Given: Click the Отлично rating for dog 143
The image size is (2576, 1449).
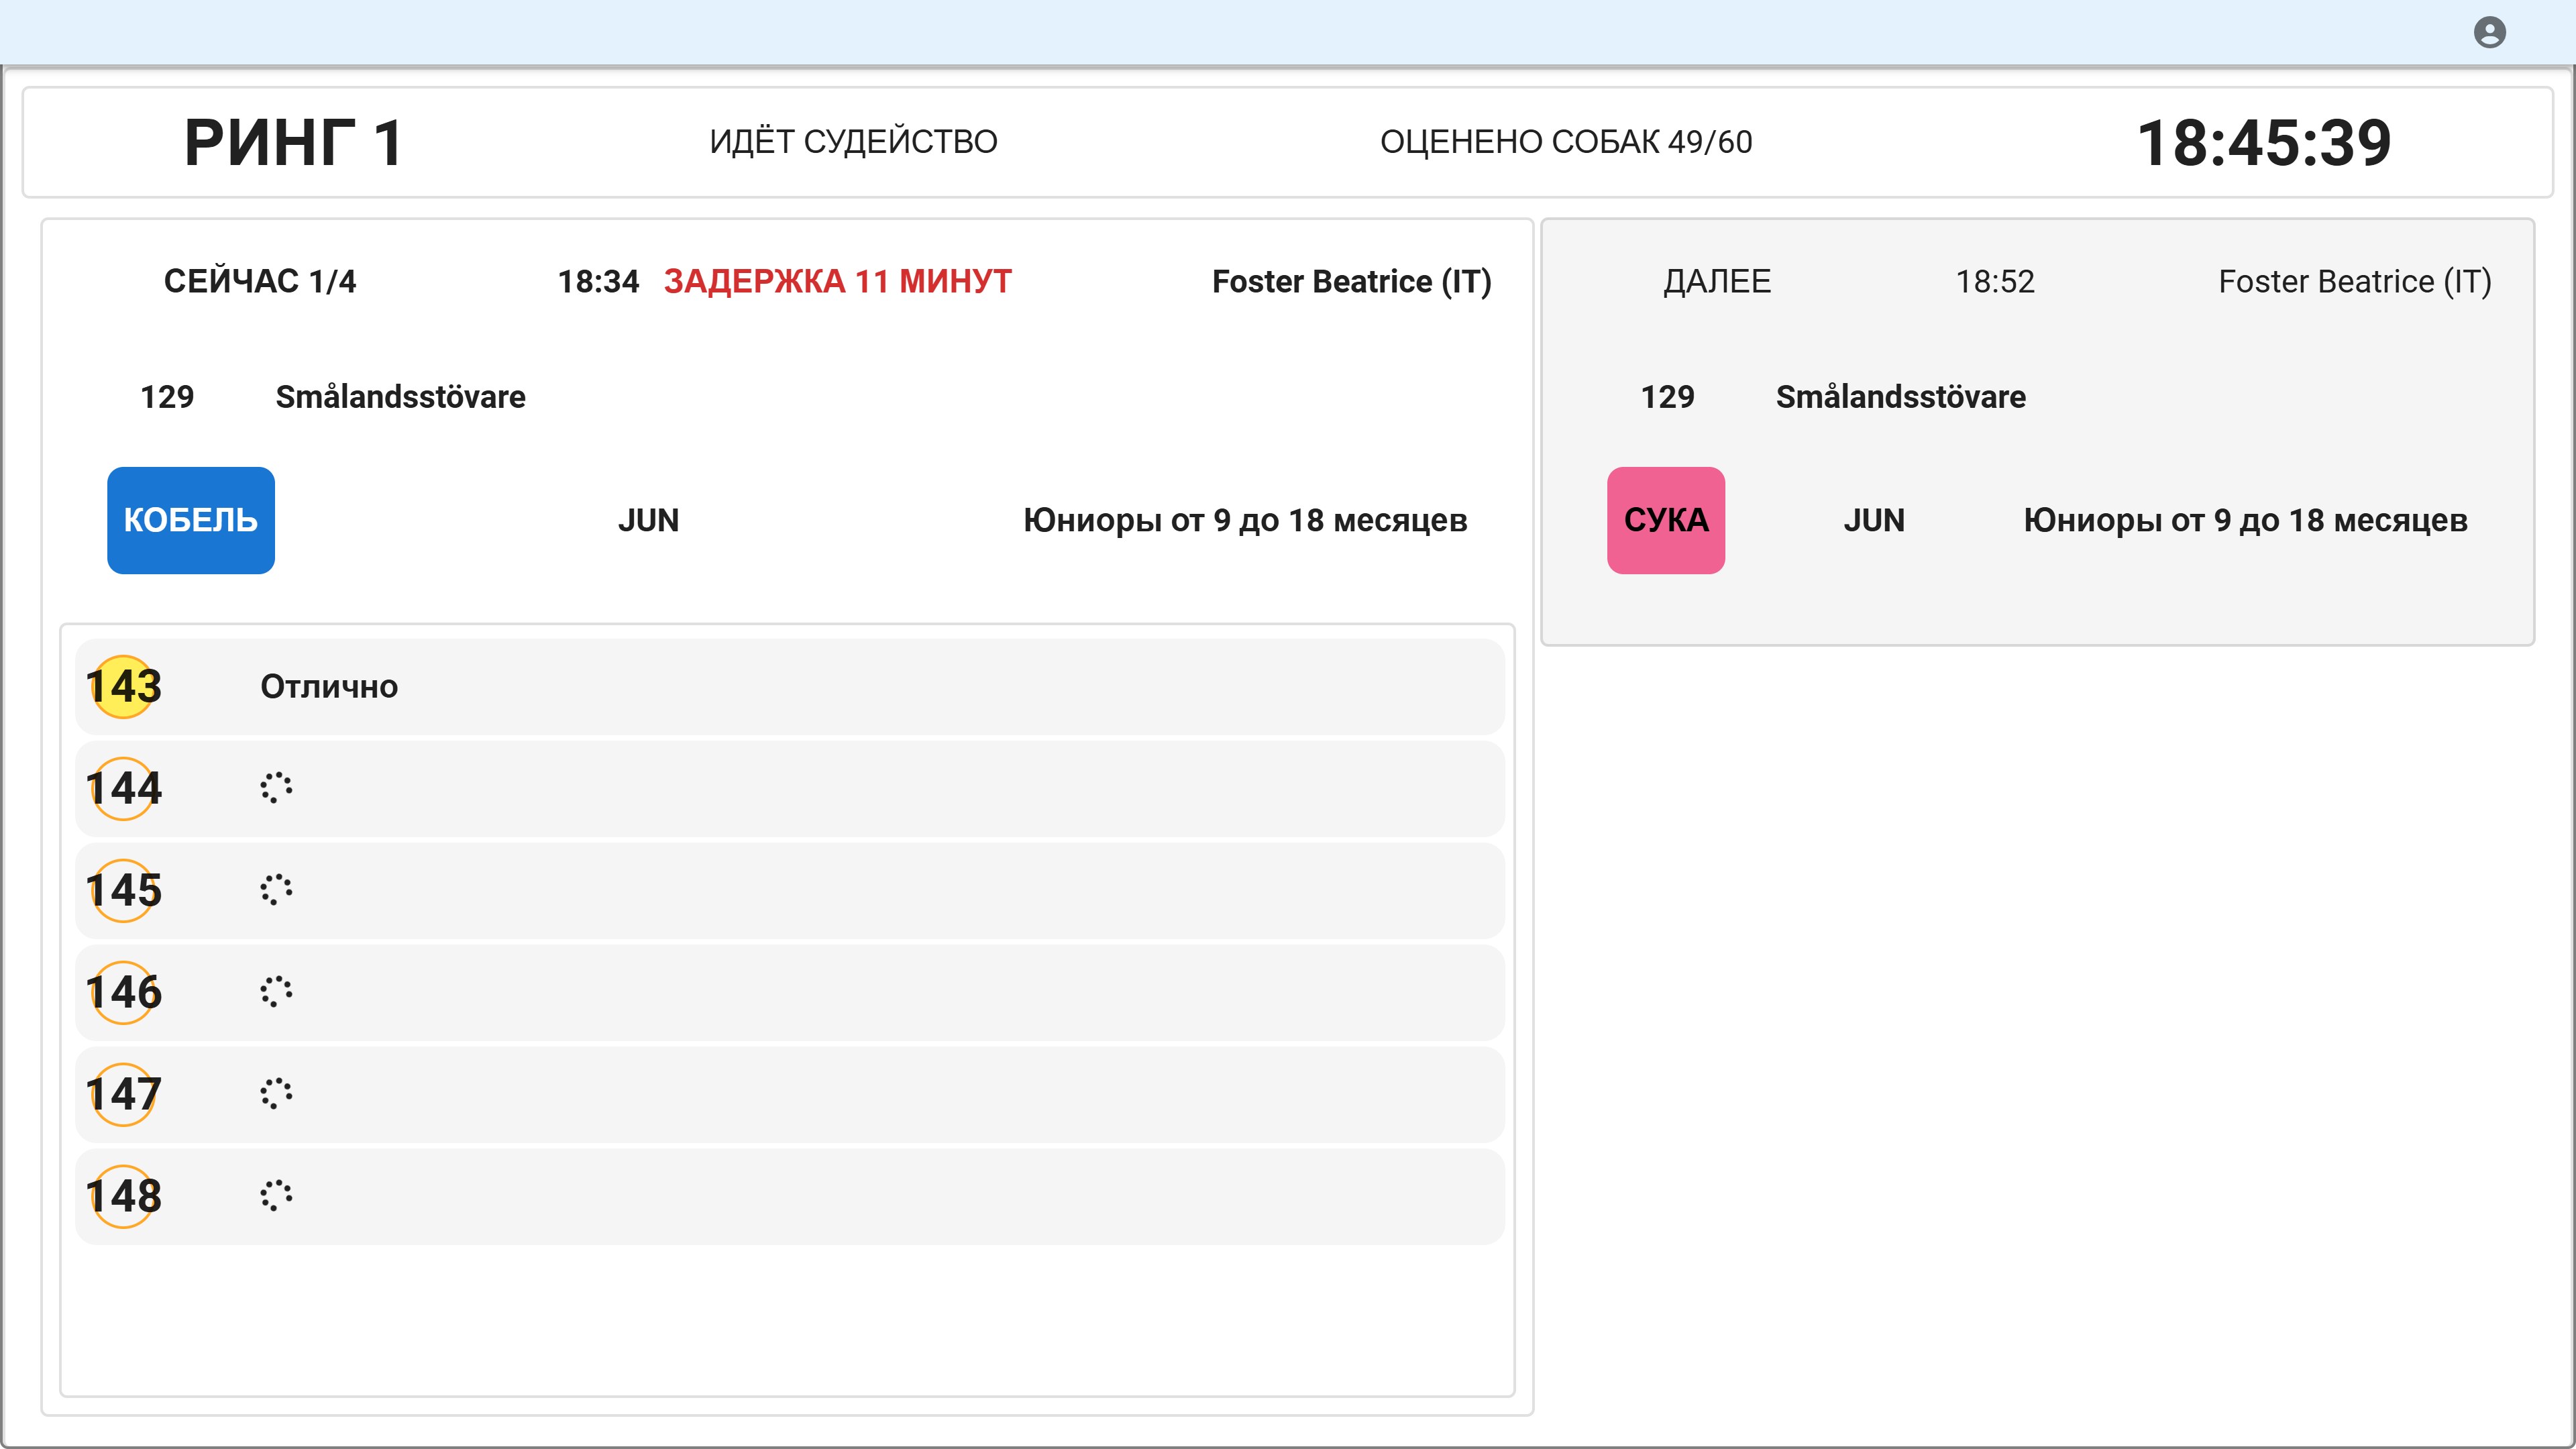Looking at the screenshot, I should (329, 687).
